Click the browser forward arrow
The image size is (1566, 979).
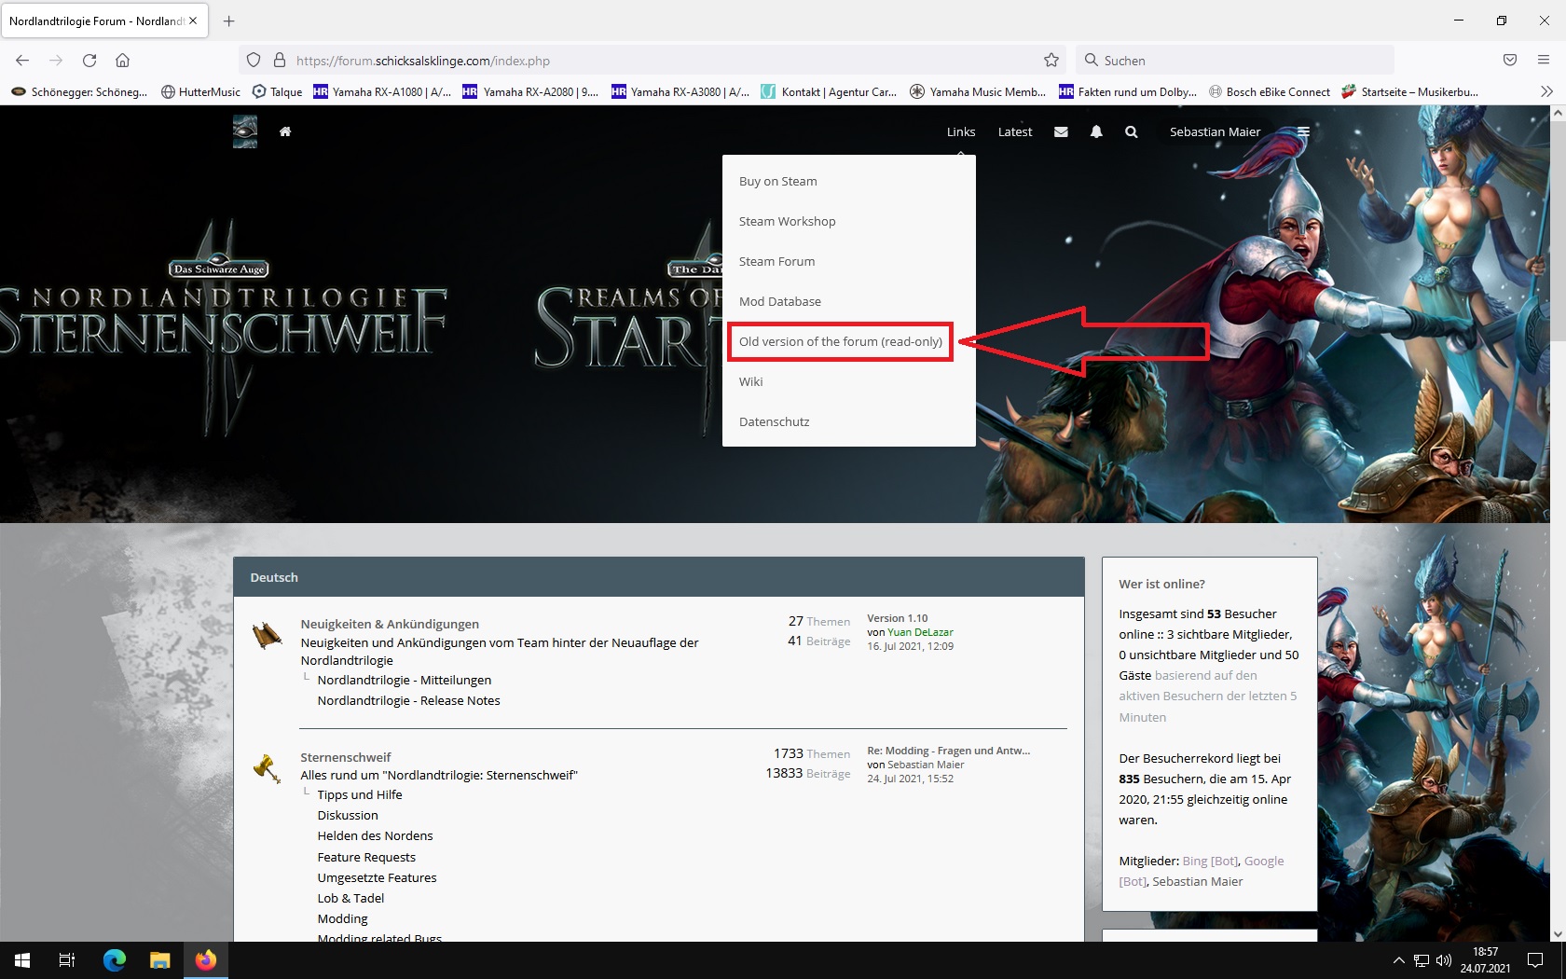click(56, 61)
